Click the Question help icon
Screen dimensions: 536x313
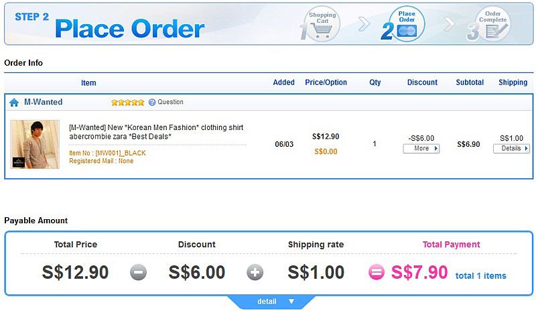pyautogui.click(x=152, y=103)
